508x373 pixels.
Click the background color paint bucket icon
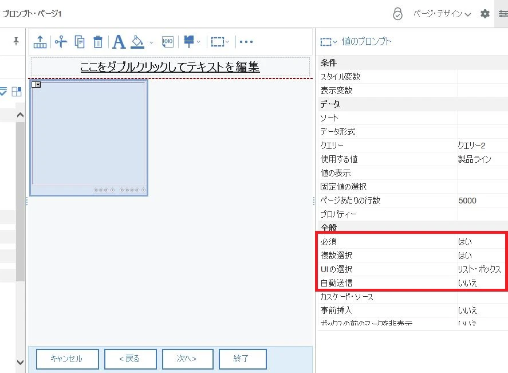click(137, 42)
